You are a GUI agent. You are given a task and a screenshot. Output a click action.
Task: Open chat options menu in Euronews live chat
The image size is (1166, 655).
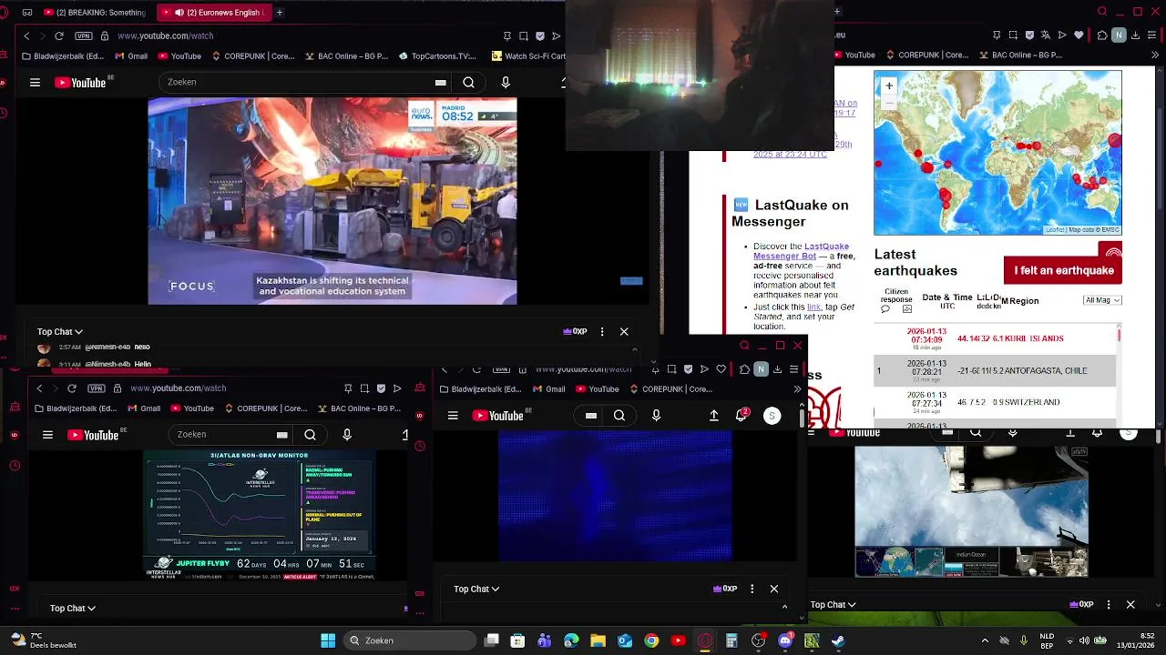(602, 332)
